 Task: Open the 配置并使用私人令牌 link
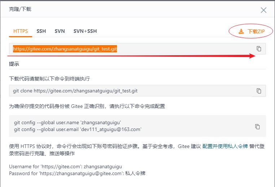point(225,146)
